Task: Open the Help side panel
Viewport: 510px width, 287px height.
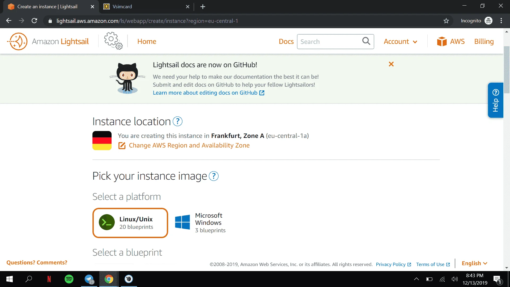Action: [x=495, y=100]
